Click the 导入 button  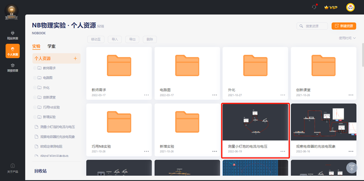coord(115,40)
